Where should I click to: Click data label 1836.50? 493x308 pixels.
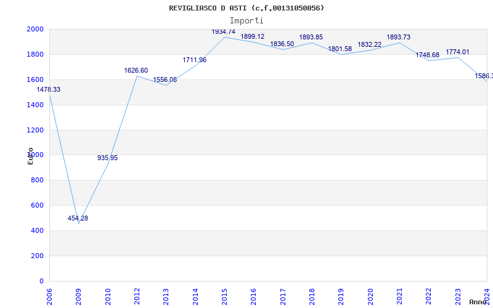coord(282,44)
